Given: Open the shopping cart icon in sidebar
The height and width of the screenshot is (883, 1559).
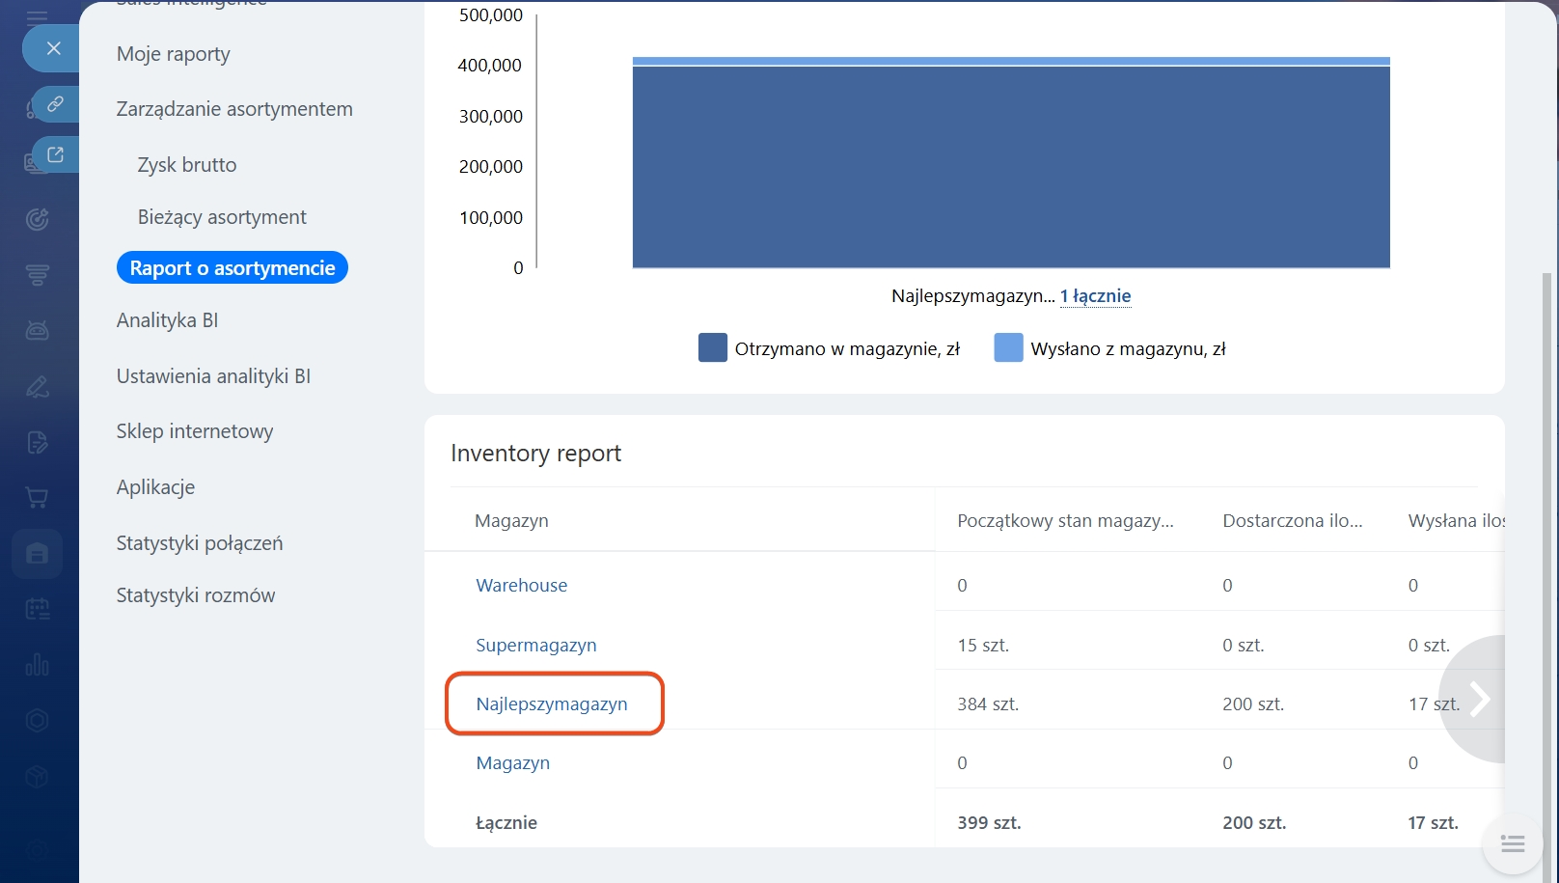Looking at the screenshot, I should click(x=37, y=498).
